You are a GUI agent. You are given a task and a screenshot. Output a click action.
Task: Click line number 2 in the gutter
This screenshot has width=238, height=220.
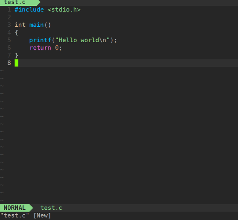point(9,17)
